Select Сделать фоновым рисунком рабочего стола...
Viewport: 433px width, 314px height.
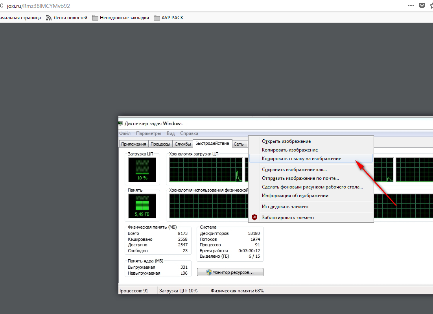point(311,187)
